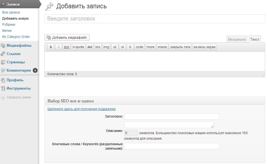Screen dimensions: 267x164
Task: Insert the more tag
Action: coord(150,47)
